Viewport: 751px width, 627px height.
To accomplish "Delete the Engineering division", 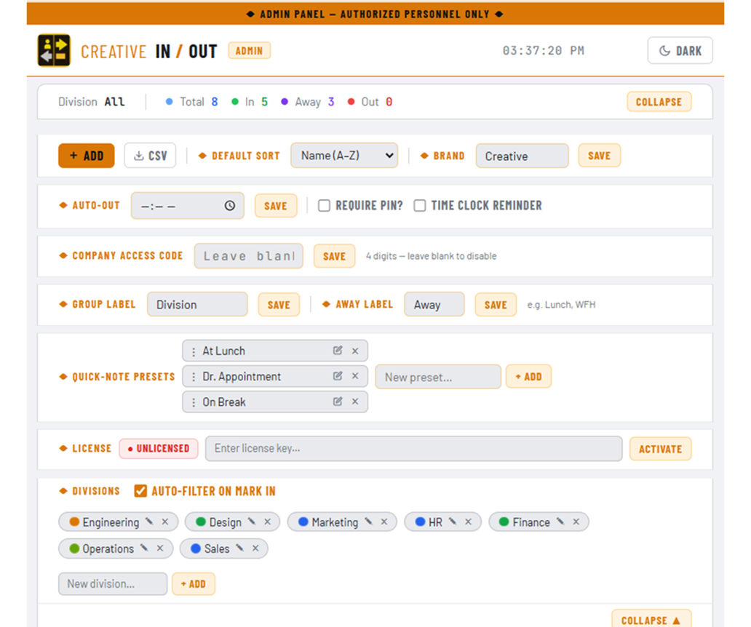I will click(x=165, y=522).
